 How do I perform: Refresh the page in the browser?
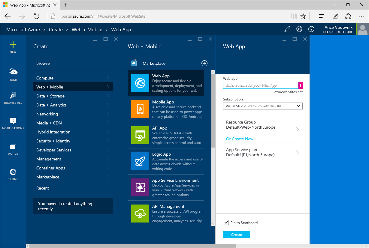[36, 16]
